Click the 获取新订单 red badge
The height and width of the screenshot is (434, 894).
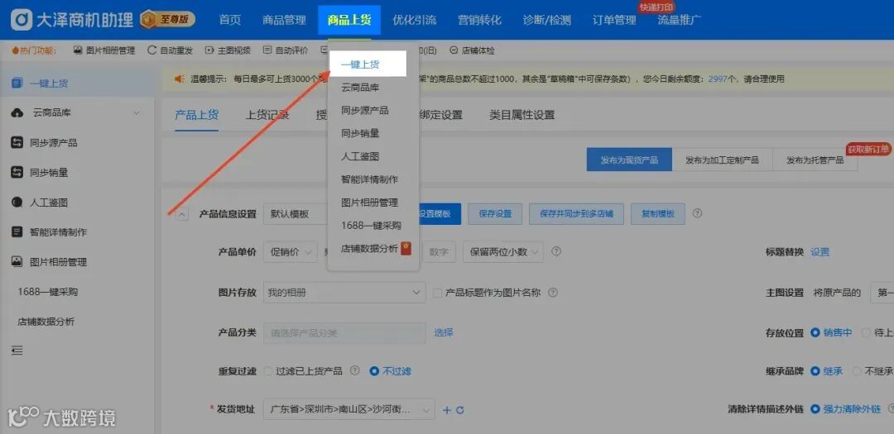868,150
